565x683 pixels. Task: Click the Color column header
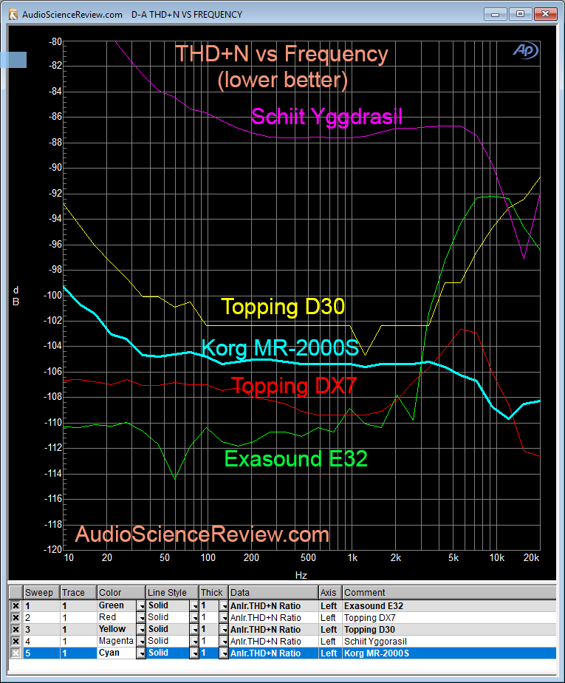click(121, 592)
